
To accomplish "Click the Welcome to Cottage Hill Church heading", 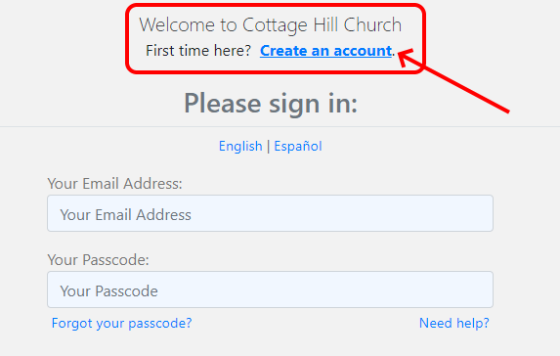I will (271, 25).
